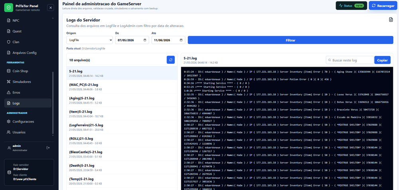
Task: Click the Configuracoes gear icon
Action: 8,121
